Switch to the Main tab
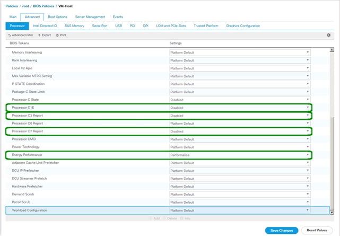340x236 pixels. tap(13, 17)
